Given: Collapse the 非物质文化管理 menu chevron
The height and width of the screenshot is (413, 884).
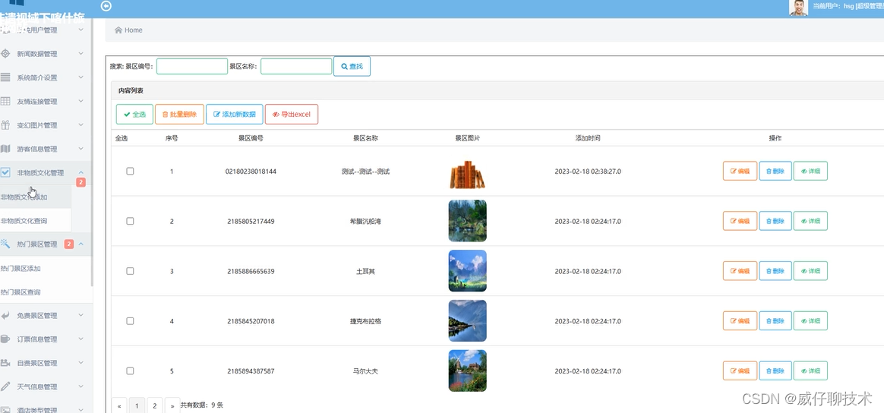Looking at the screenshot, I should coord(81,172).
